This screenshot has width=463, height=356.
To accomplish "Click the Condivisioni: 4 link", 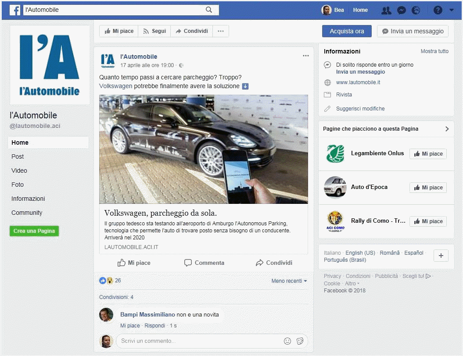I will pyautogui.click(x=116, y=297).
